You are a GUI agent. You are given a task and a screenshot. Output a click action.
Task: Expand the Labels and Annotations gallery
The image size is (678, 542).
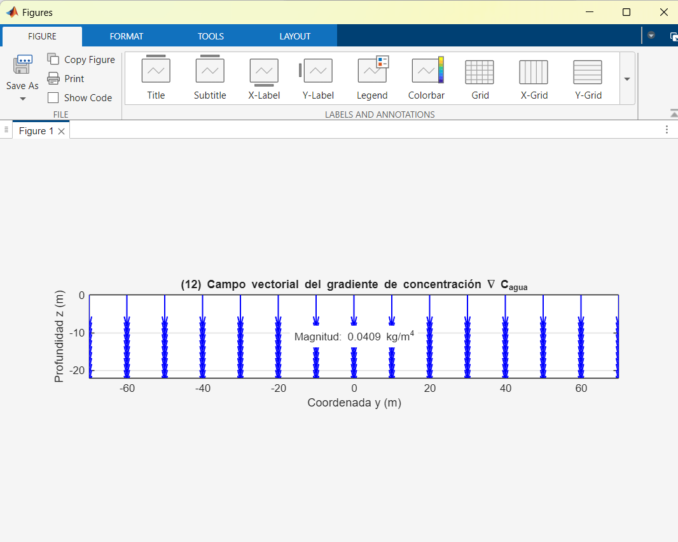click(x=626, y=79)
